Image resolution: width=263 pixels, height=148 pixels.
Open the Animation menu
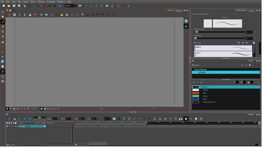pos(51,2)
